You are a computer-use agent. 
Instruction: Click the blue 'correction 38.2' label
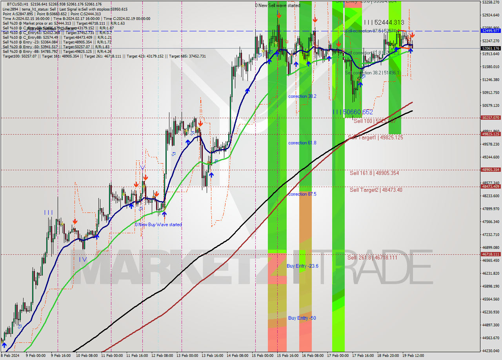coord(302,96)
